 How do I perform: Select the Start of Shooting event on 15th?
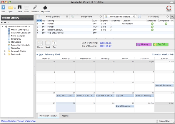tap(164, 85)
